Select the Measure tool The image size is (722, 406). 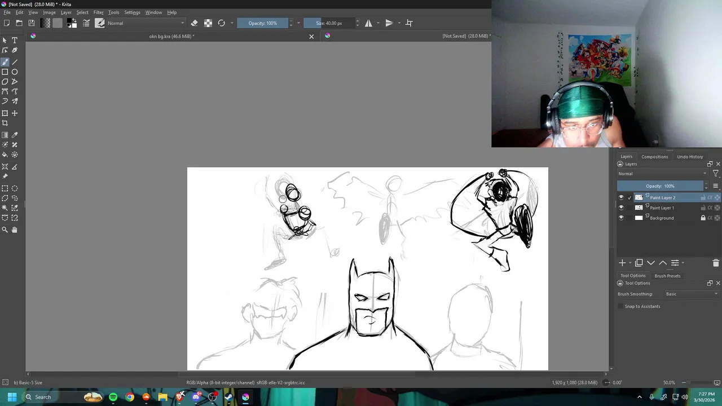point(15,167)
